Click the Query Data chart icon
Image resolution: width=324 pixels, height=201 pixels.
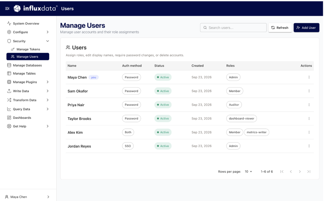[9, 109]
